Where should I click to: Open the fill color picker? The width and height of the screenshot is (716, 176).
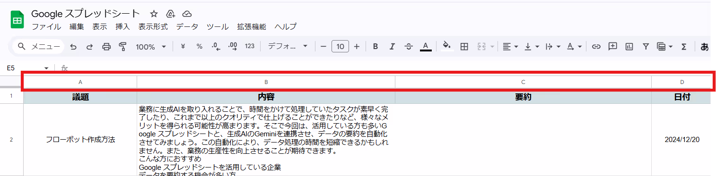tap(447, 46)
